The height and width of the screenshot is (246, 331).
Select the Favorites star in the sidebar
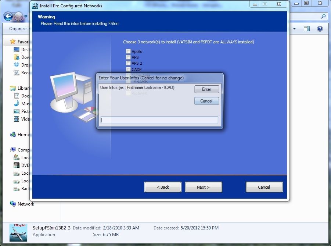[12, 42]
